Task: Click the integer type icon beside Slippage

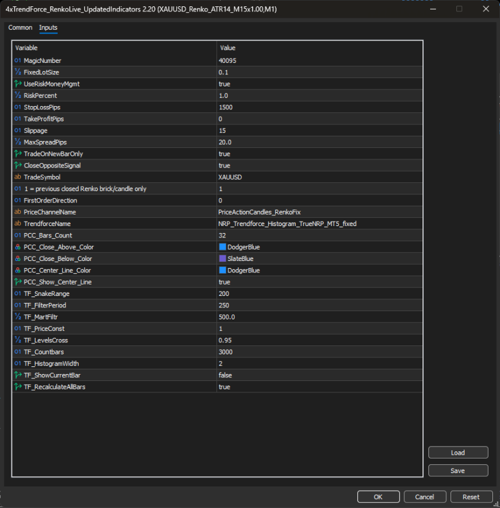Action: coord(18,131)
